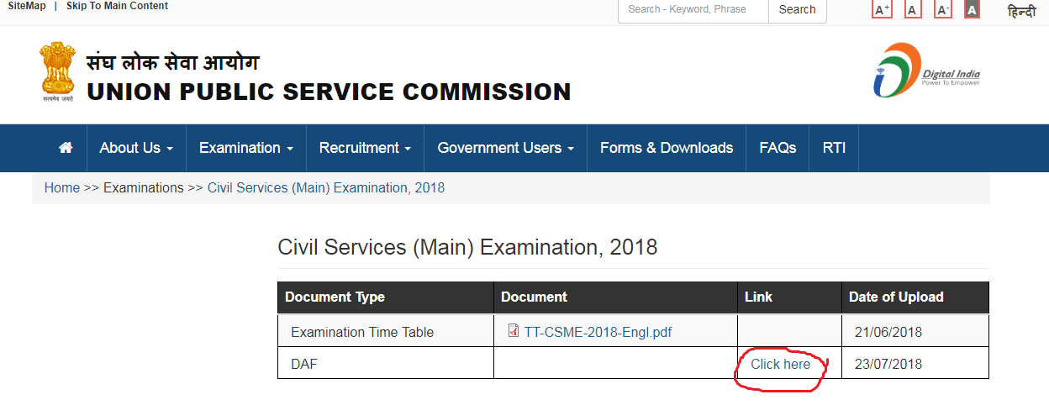Expand the Recruitment dropdown menu
Screen dimensions: 1049x405
click(365, 148)
